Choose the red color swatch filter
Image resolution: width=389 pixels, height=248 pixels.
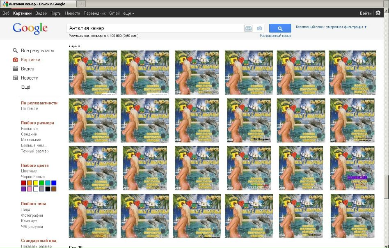coord(23,183)
